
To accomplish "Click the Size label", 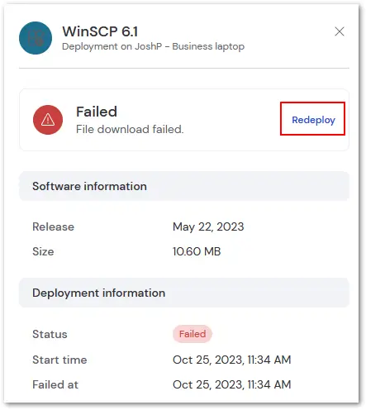I will pyautogui.click(x=43, y=251).
